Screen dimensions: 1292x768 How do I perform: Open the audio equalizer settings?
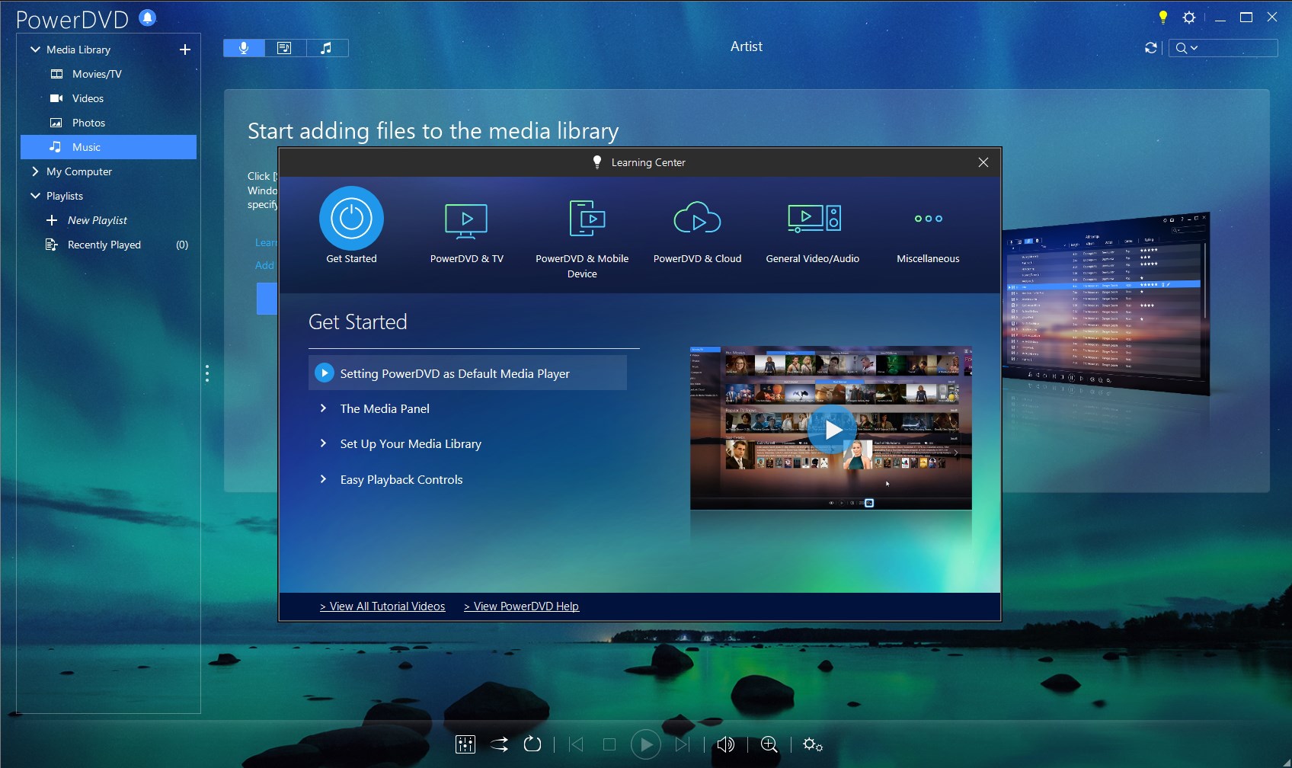pos(465,744)
